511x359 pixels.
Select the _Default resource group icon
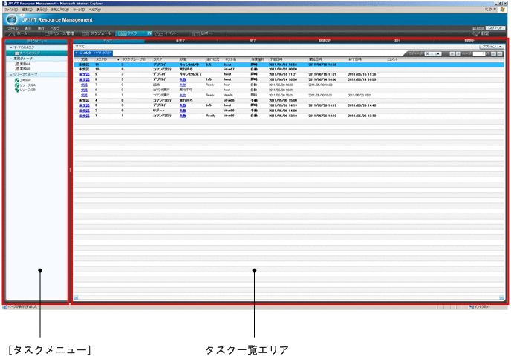point(18,80)
